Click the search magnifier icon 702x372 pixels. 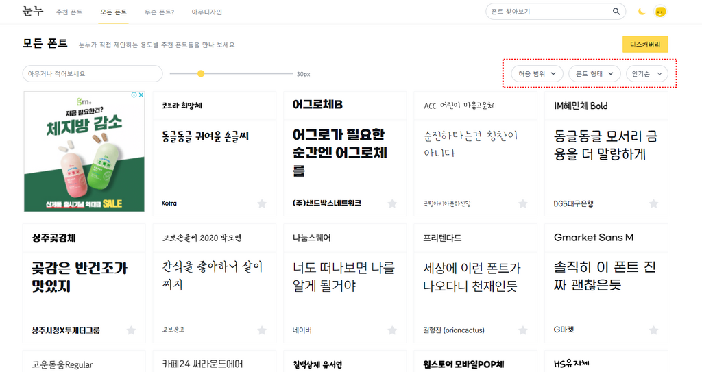[616, 11]
